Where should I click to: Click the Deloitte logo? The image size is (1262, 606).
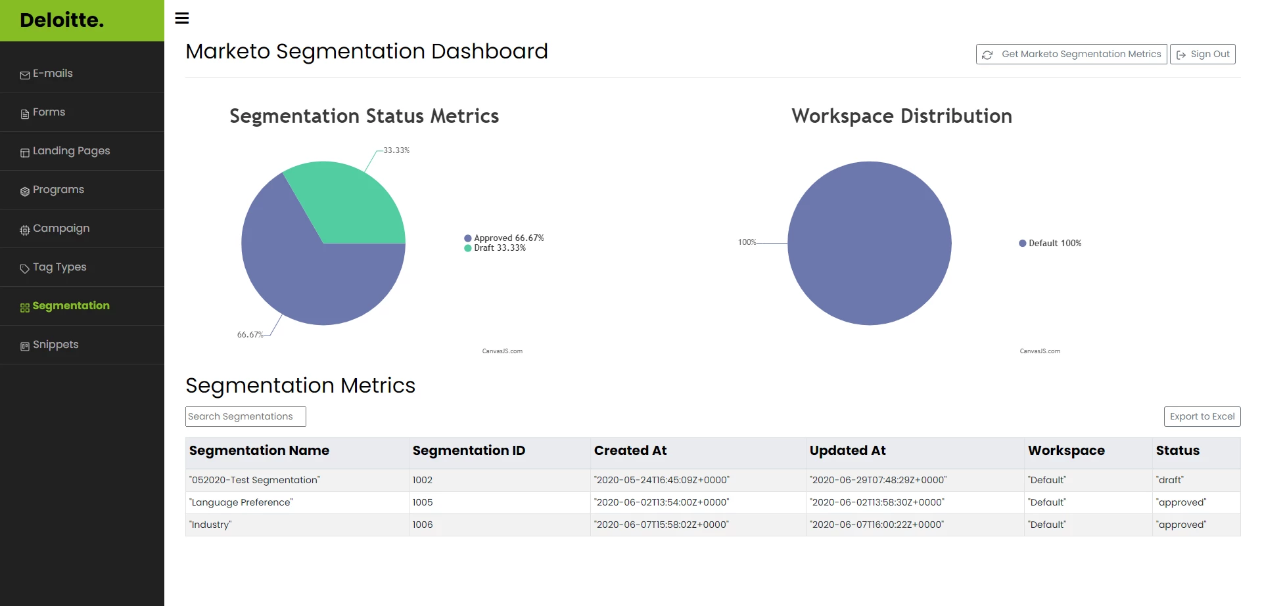coord(62,20)
